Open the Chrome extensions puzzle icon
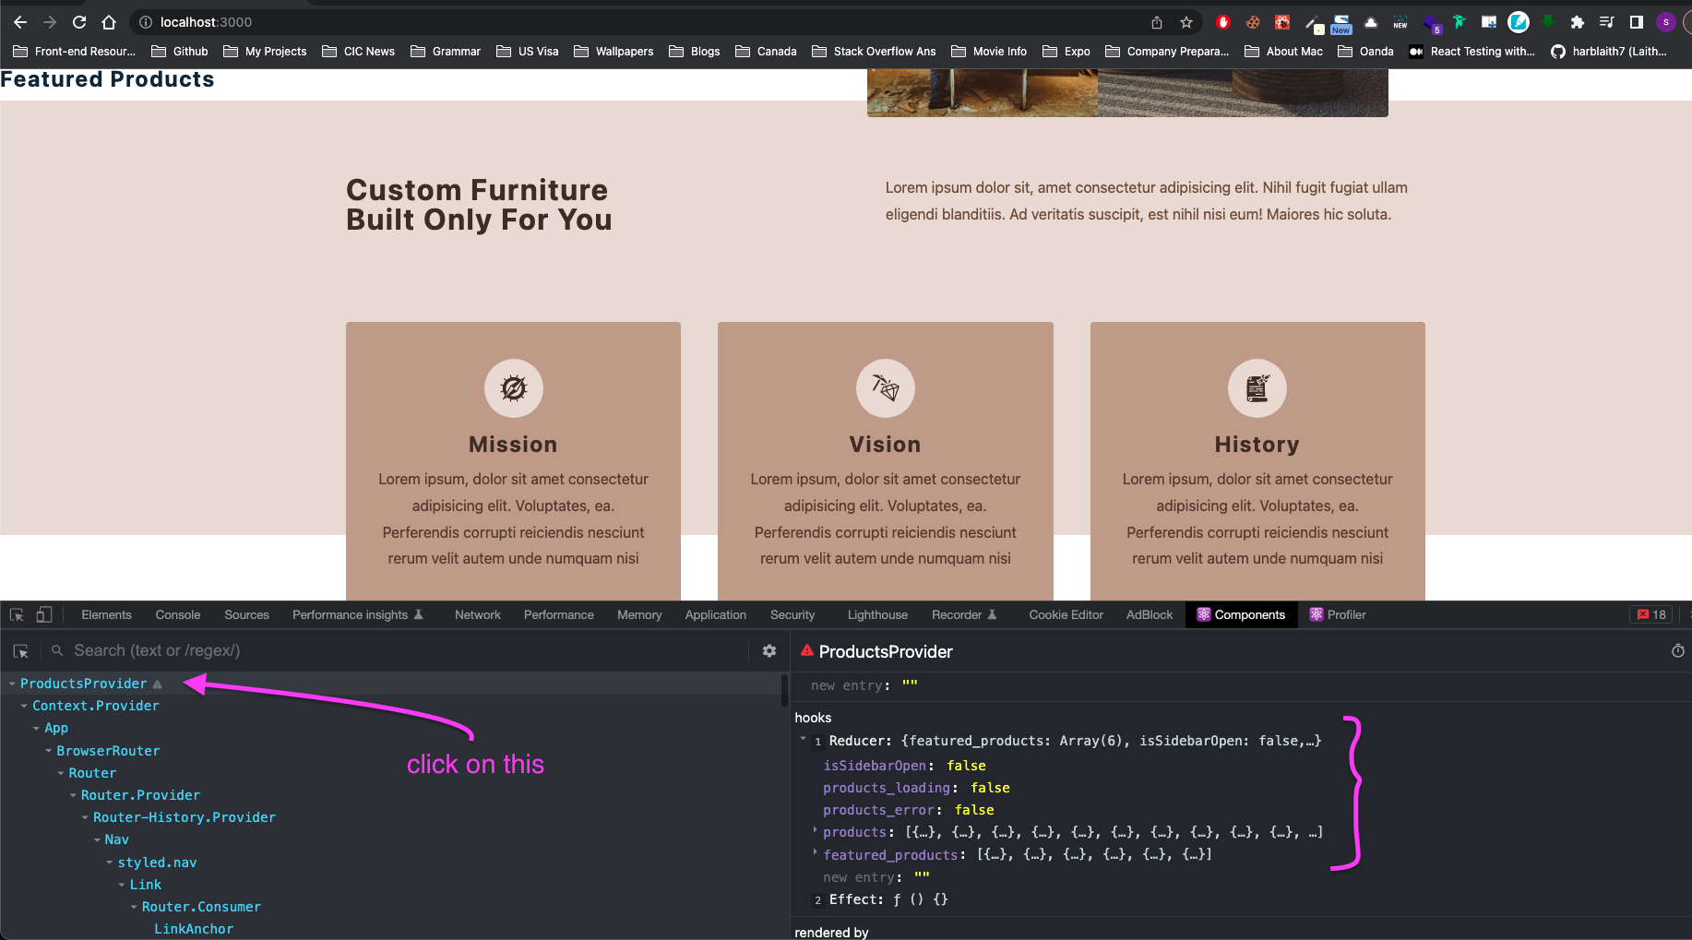This screenshot has width=1692, height=940. (1577, 22)
